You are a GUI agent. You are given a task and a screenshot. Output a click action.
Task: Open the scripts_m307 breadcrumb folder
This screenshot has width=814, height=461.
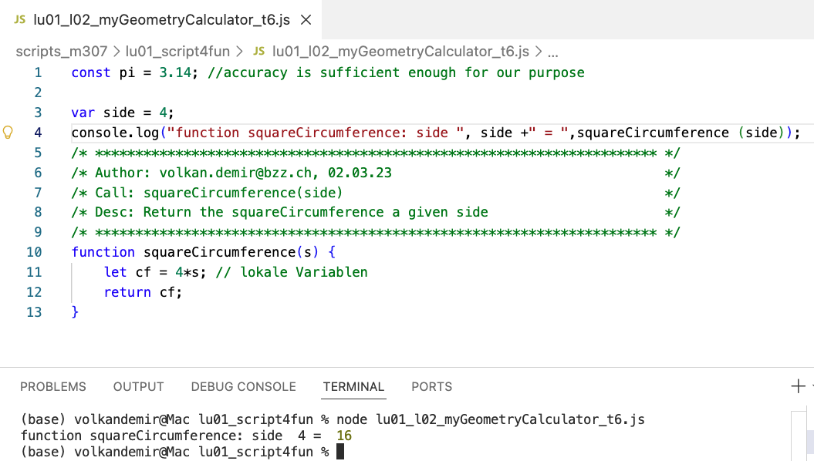pos(62,52)
